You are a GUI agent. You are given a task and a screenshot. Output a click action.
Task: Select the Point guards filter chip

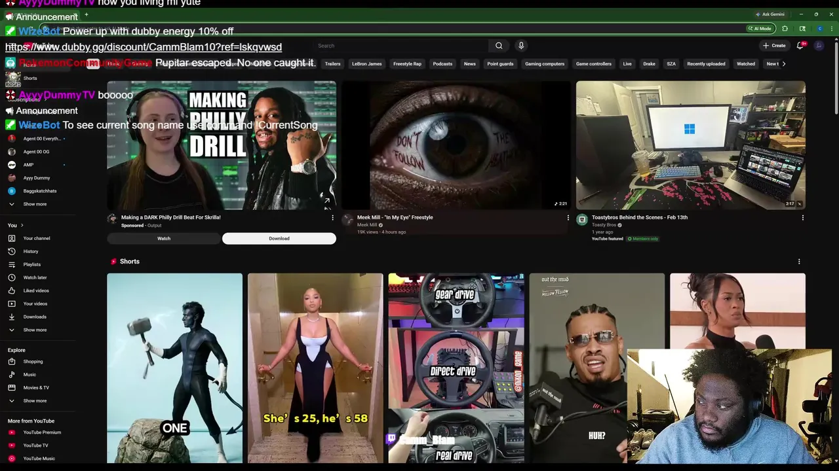[501, 64]
